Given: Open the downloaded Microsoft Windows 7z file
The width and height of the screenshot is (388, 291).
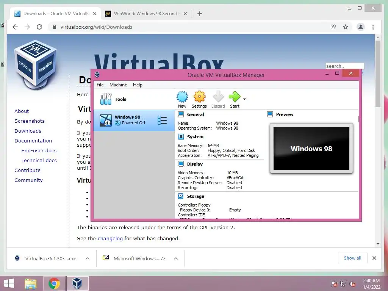Looking at the screenshot, I should [134, 258].
